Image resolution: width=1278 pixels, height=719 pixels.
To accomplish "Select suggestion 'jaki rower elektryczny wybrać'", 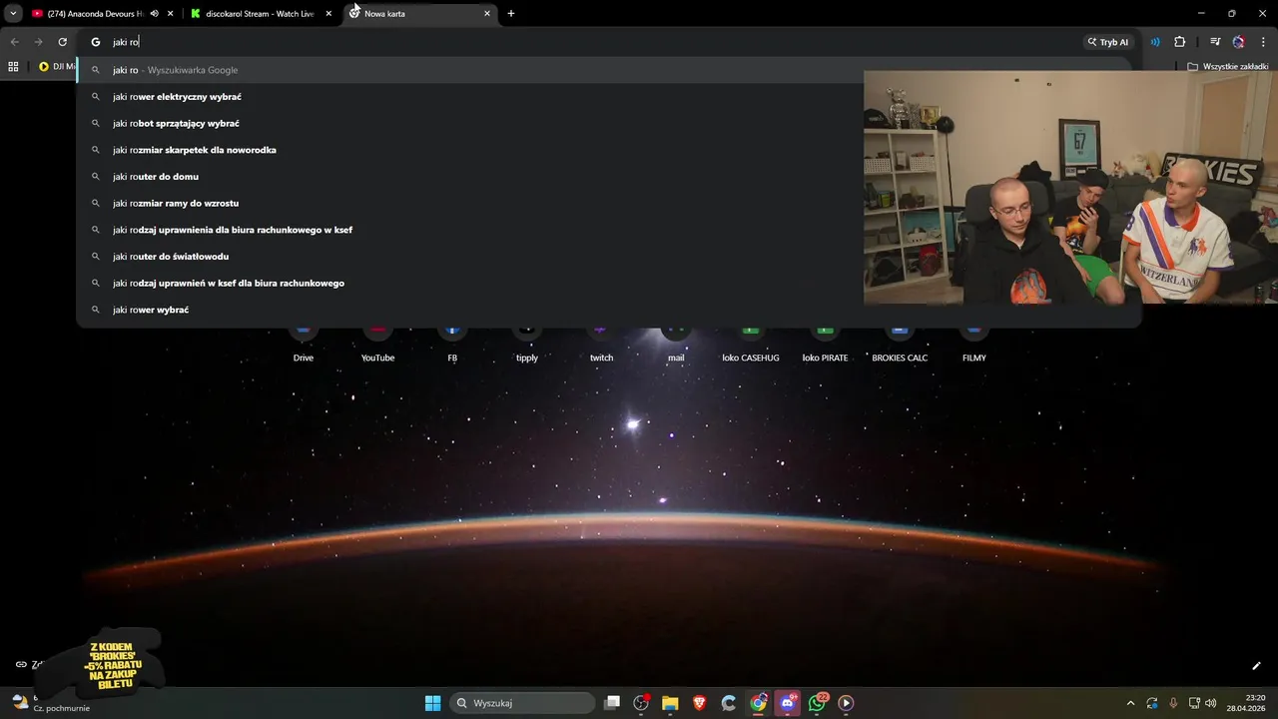I will (470, 97).
